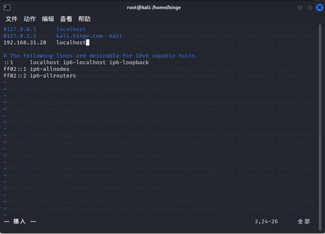Open the 编辑 menu
This screenshot has width=325, height=234.
coord(48,19)
